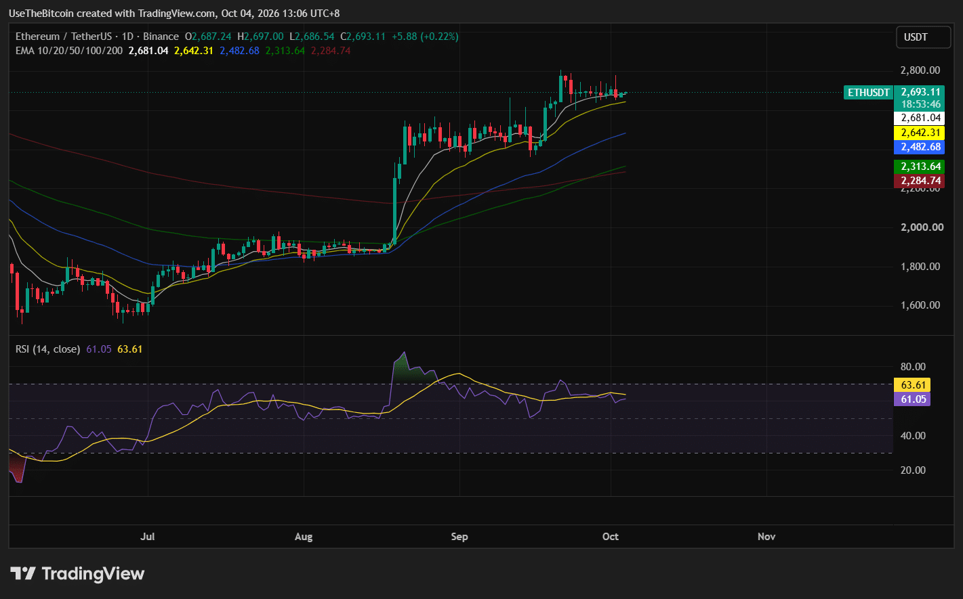963x599 pixels.
Task: Click purple 61.05 value in RSI legend
Action: [99, 349]
